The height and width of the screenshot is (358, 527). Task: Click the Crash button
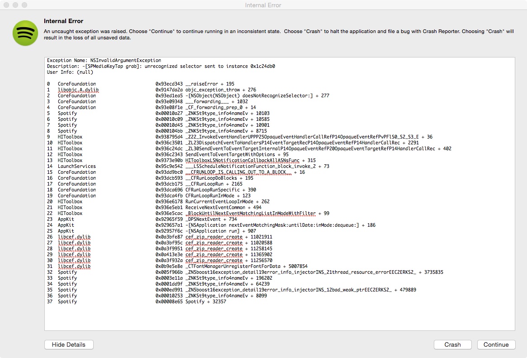(452, 344)
